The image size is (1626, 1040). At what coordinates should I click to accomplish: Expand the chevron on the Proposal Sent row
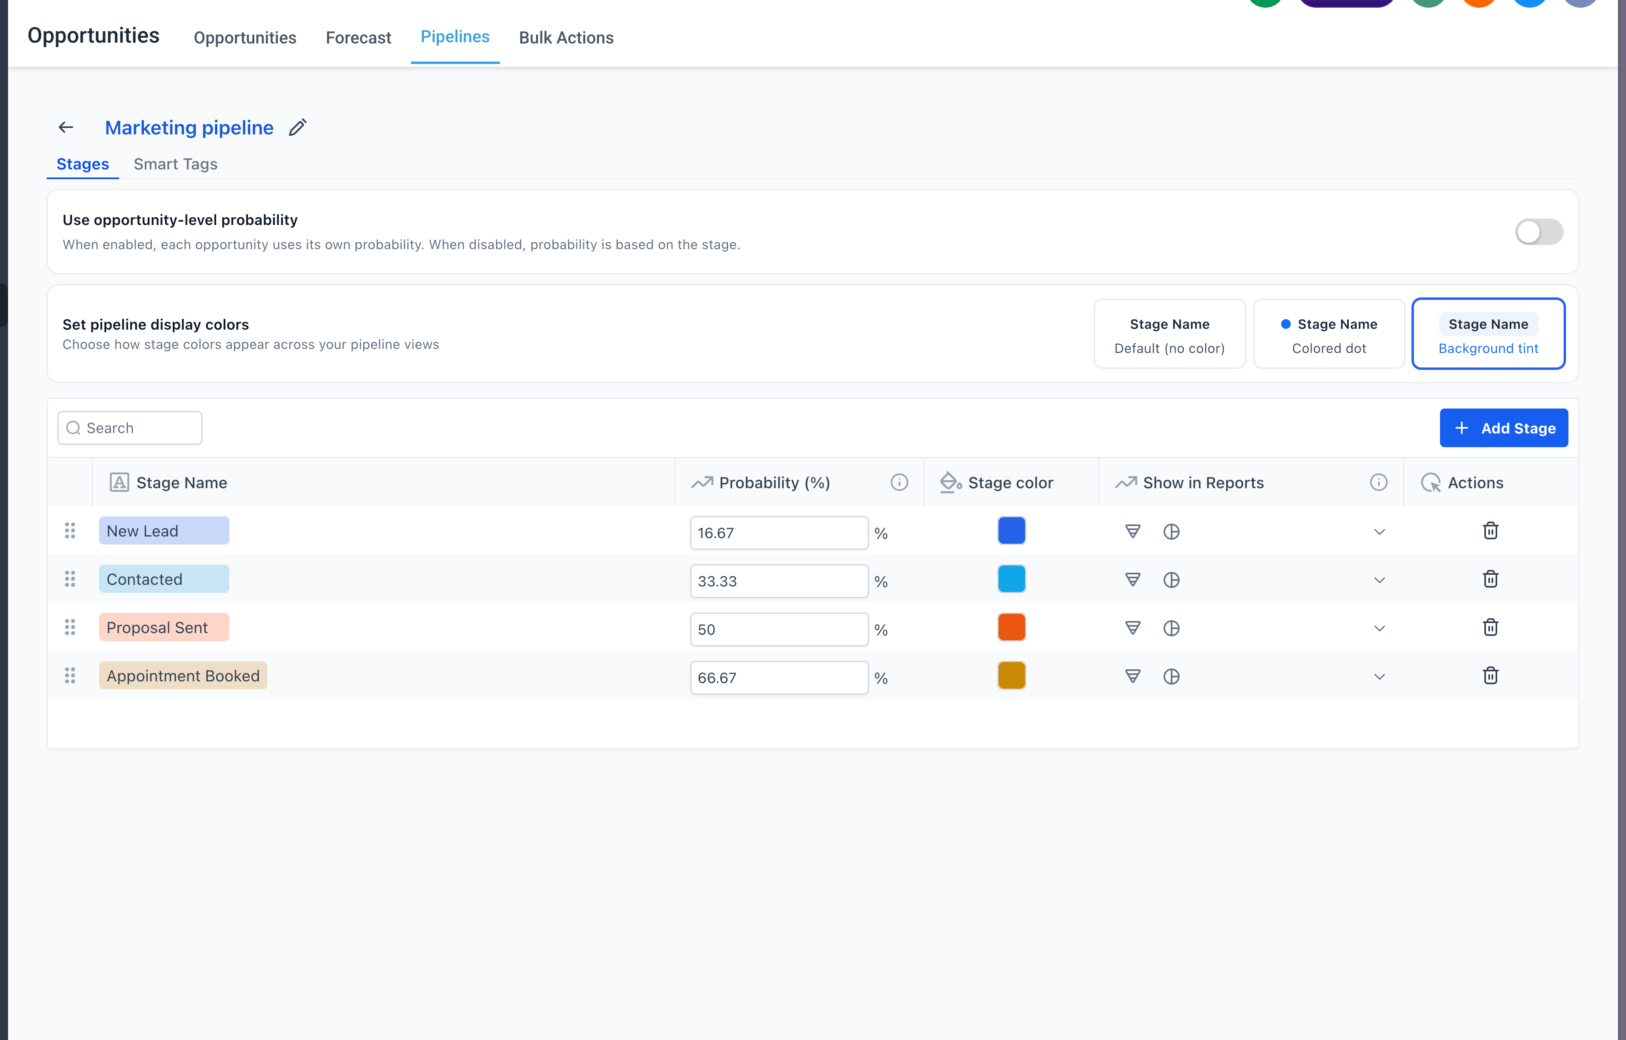pos(1380,628)
